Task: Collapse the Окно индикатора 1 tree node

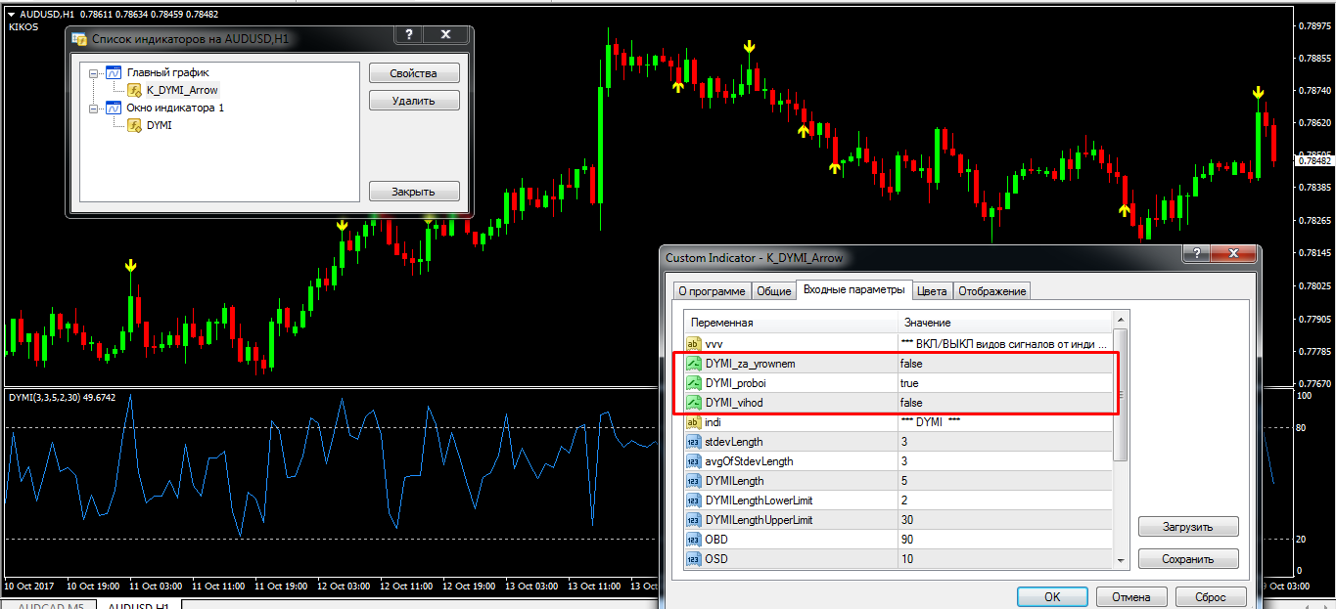Action: click(93, 108)
